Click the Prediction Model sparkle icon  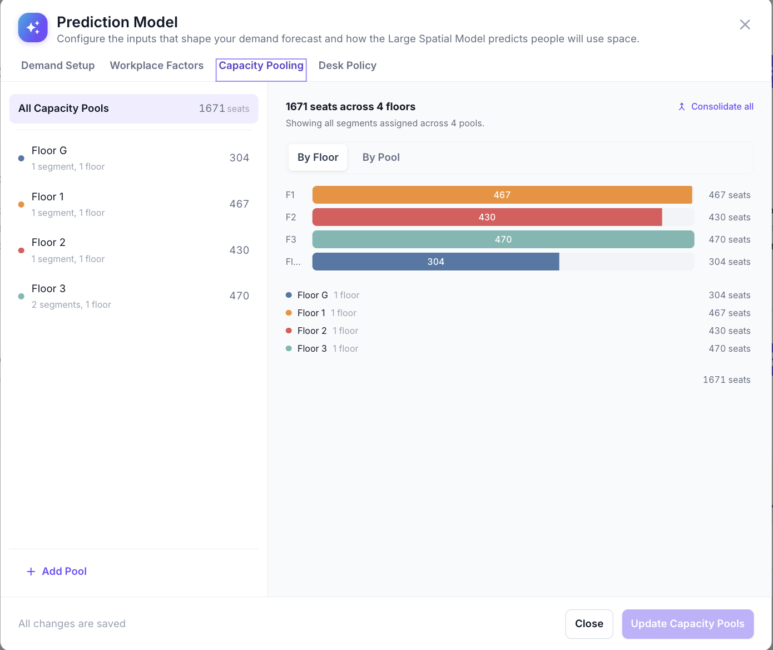coord(33,27)
